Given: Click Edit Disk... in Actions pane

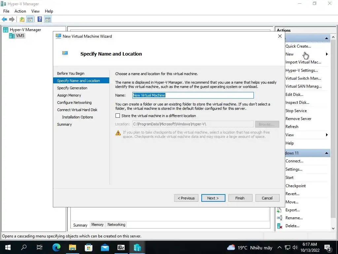Looking at the screenshot, I should [x=294, y=95].
